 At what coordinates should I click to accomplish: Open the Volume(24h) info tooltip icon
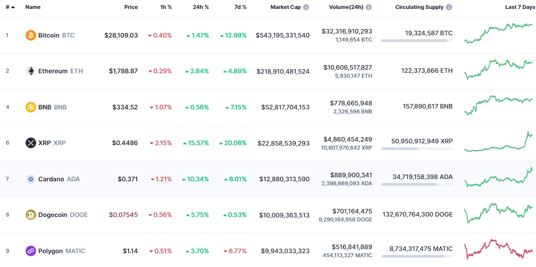tap(369, 7)
